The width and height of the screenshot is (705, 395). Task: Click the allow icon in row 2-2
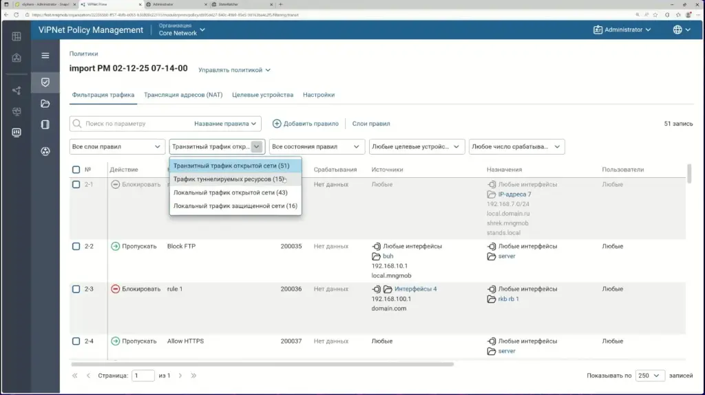tap(116, 247)
